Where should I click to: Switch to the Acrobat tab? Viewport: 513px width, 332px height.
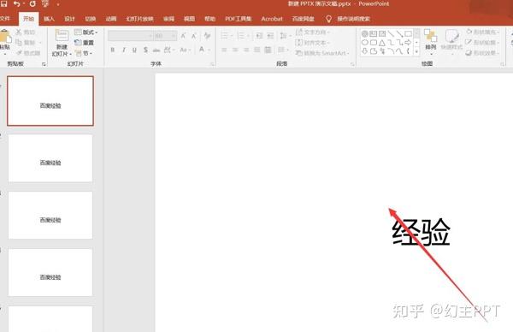pyautogui.click(x=272, y=19)
